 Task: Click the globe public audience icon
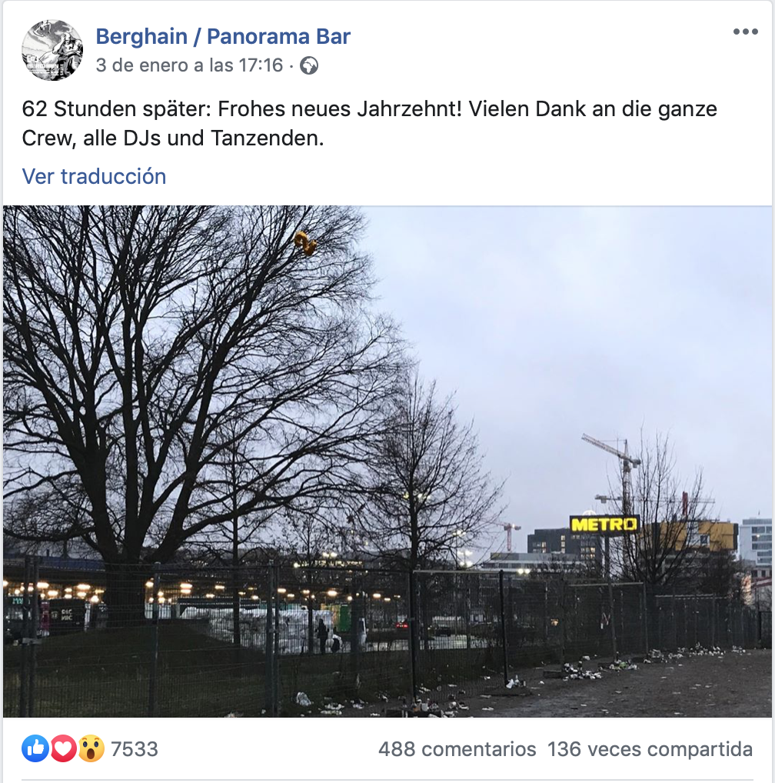coord(309,66)
